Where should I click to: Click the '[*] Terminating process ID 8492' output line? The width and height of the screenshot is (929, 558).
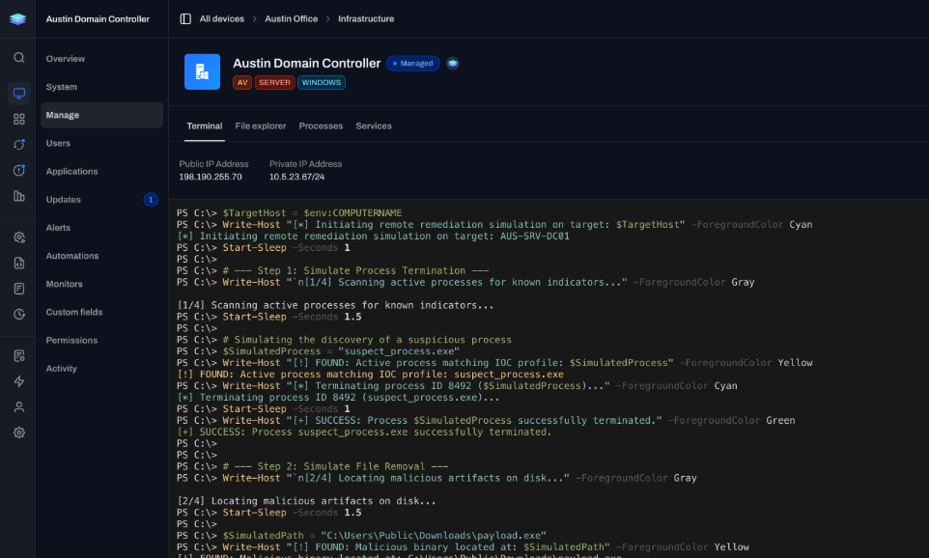[x=338, y=398]
